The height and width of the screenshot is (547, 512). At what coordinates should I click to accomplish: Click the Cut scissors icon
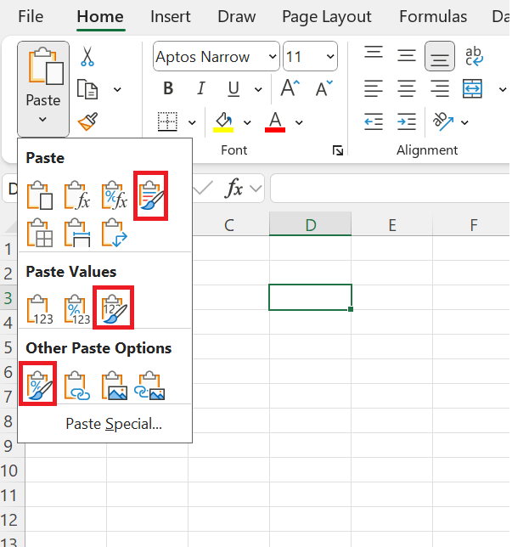pyautogui.click(x=87, y=57)
